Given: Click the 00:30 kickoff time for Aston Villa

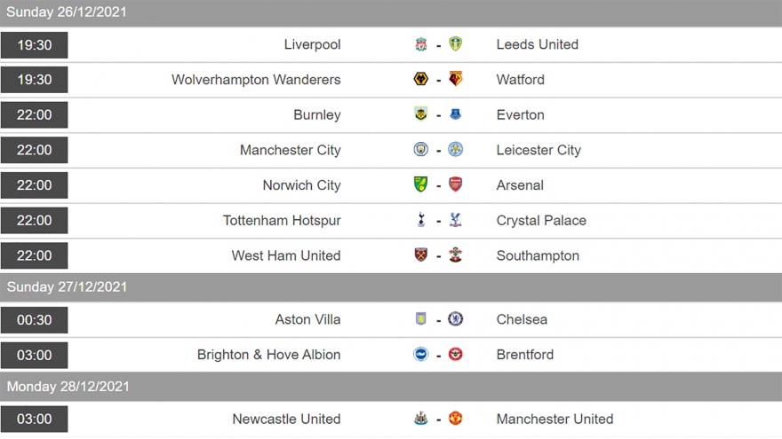Looking at the screenshot, I should (35, 319).
